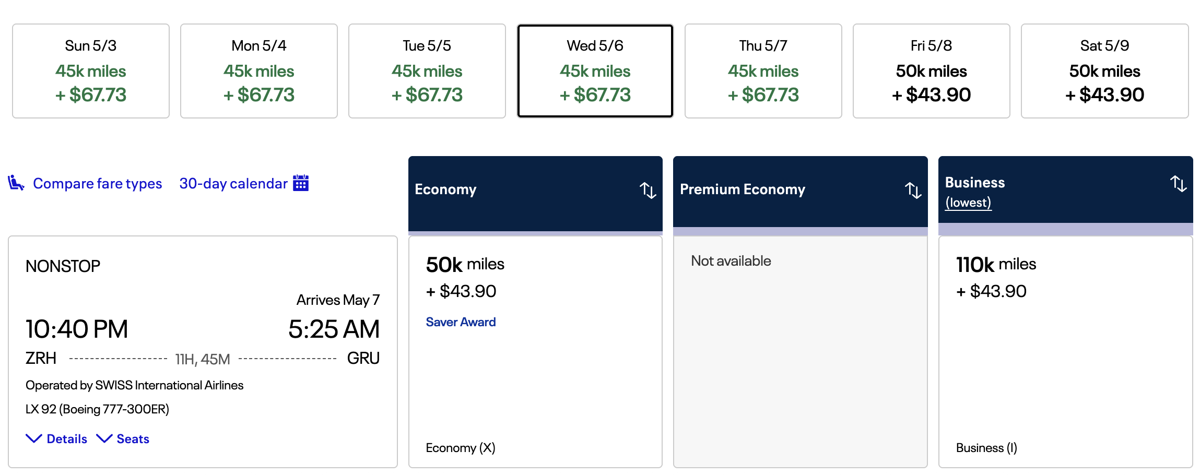Open Compare fare types link
The height and width of the screenshot is (475, 1200).
click(x=97, y=184)
